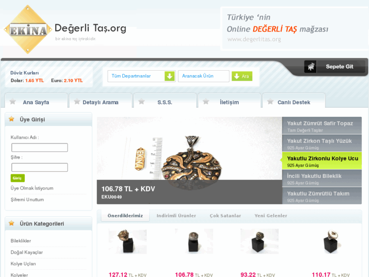
Task: Go to the Detaylı Arama menu tab
Action: [100, 102]
